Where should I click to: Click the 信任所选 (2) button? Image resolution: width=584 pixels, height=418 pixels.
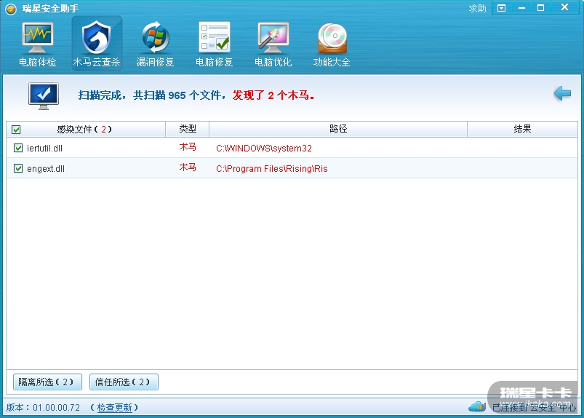click(124, 382)
